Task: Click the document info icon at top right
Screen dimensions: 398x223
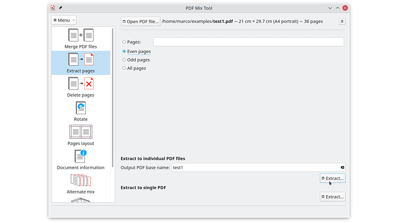Action: [x=342, y=21]
